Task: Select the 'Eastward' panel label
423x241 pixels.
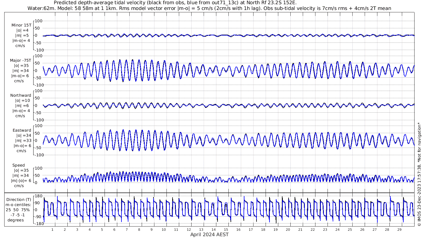Action: tap(22, 130)
